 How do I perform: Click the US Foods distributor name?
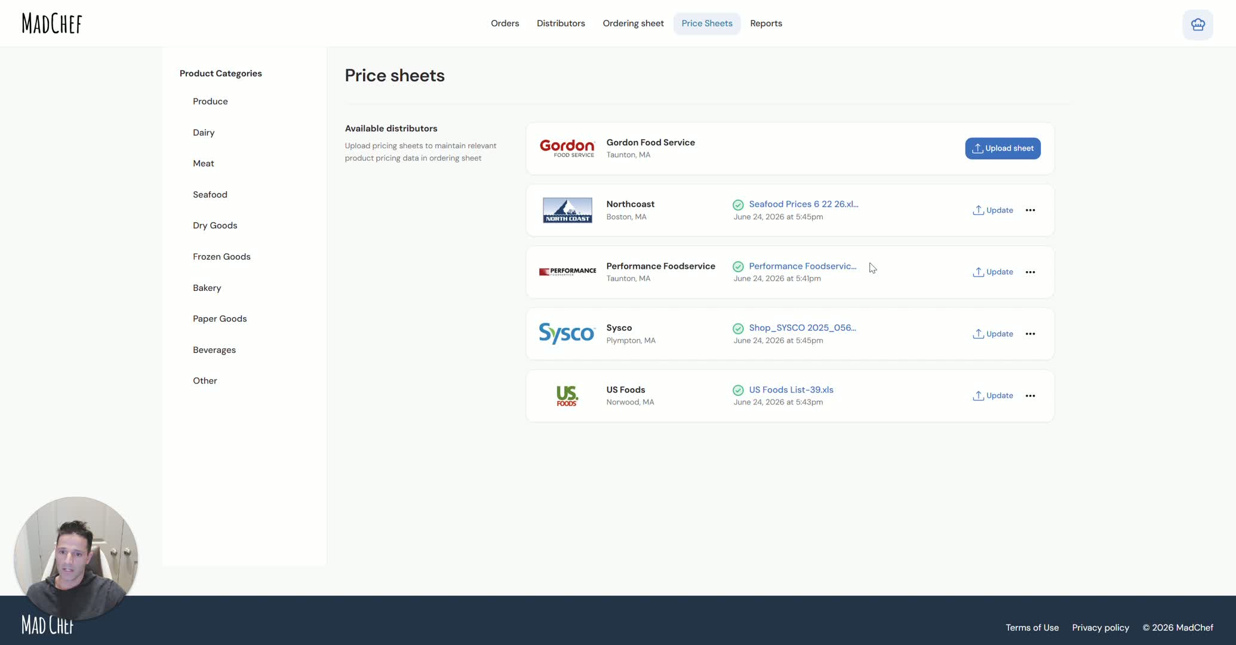point(626,389)
